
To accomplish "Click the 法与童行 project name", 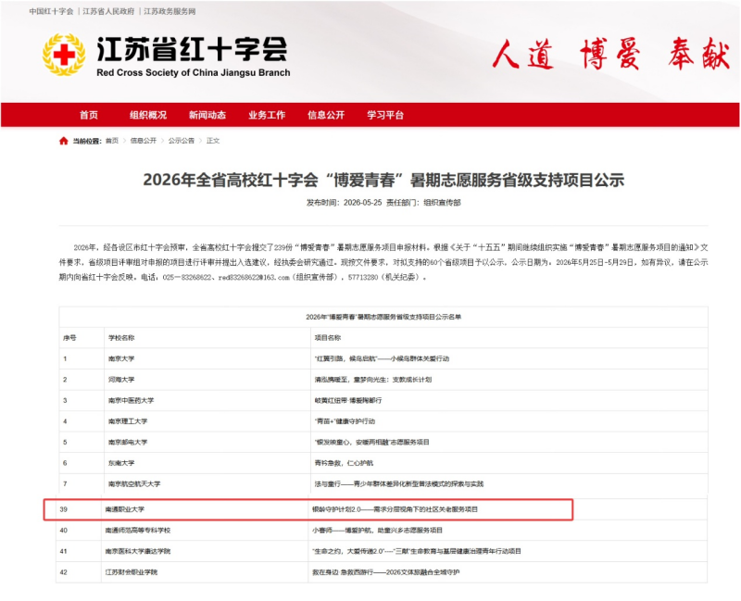I will tap(399, 483).
